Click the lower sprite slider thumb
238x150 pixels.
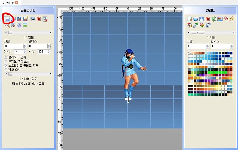click(10, 74)
